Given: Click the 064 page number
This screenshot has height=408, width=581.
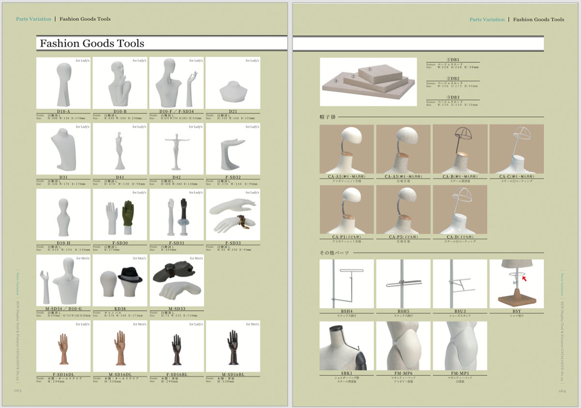Looking at the screenshot, I should point(562,391).
